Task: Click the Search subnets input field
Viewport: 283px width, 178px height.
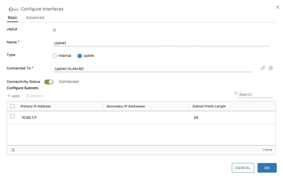Action: (x=255, y=94)
